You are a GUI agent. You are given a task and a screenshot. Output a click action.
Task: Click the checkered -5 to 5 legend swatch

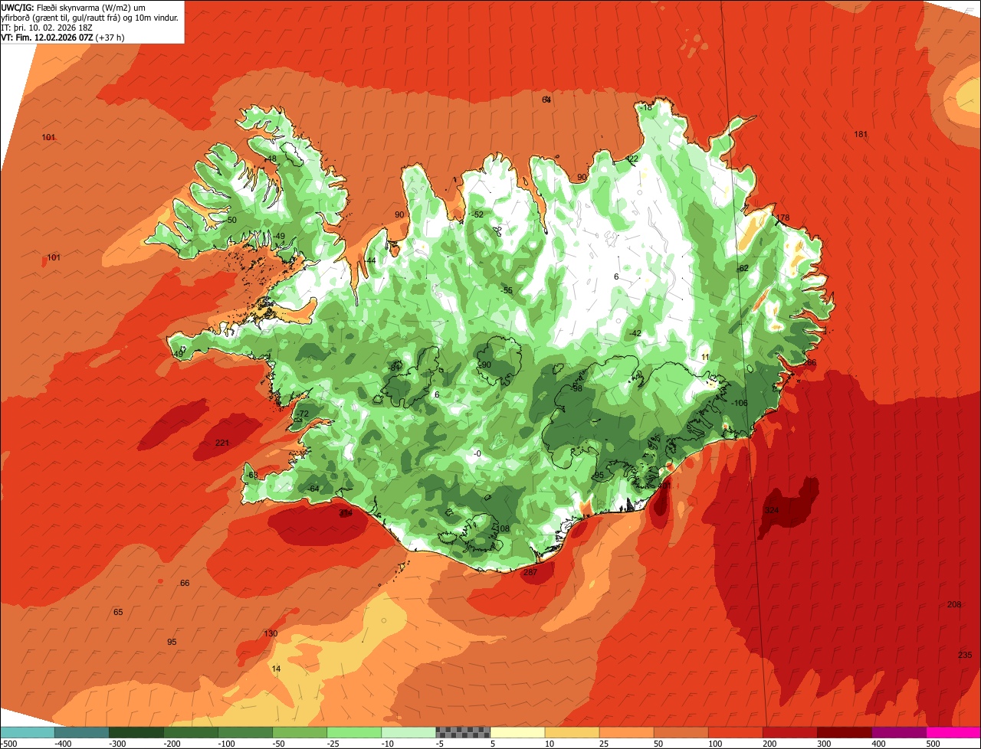pos(463,732)
